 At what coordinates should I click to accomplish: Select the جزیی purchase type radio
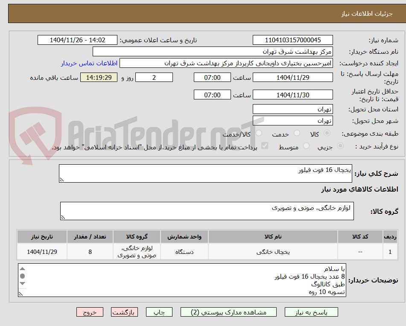coord(341,146)
